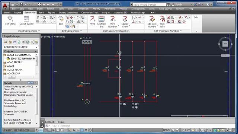238x134 pixels.
Task: Open the Components menu
Action: coord(138,9)
